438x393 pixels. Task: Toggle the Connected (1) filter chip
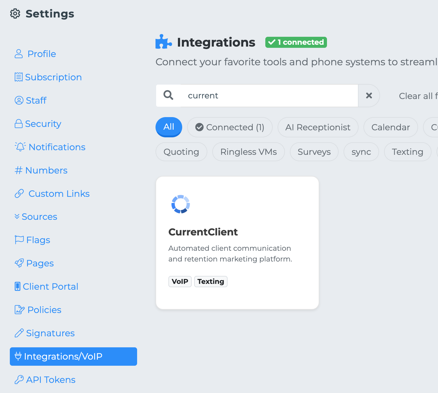pos(230,127)
